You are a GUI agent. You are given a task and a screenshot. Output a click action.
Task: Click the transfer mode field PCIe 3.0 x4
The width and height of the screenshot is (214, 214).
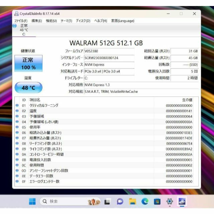pos(109,71)
